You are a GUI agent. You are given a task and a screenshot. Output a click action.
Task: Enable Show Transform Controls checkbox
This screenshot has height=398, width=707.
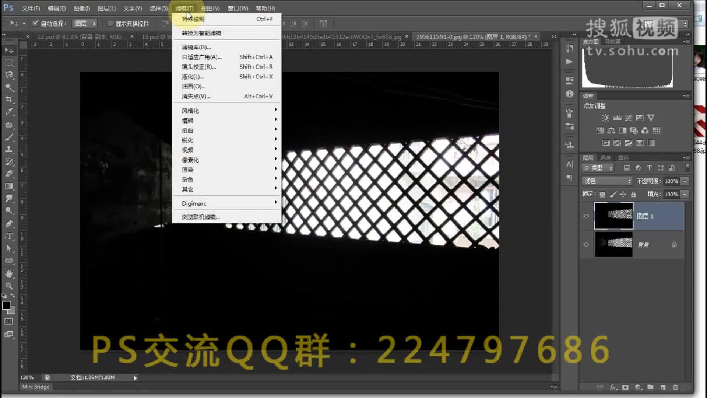[110, 23]
